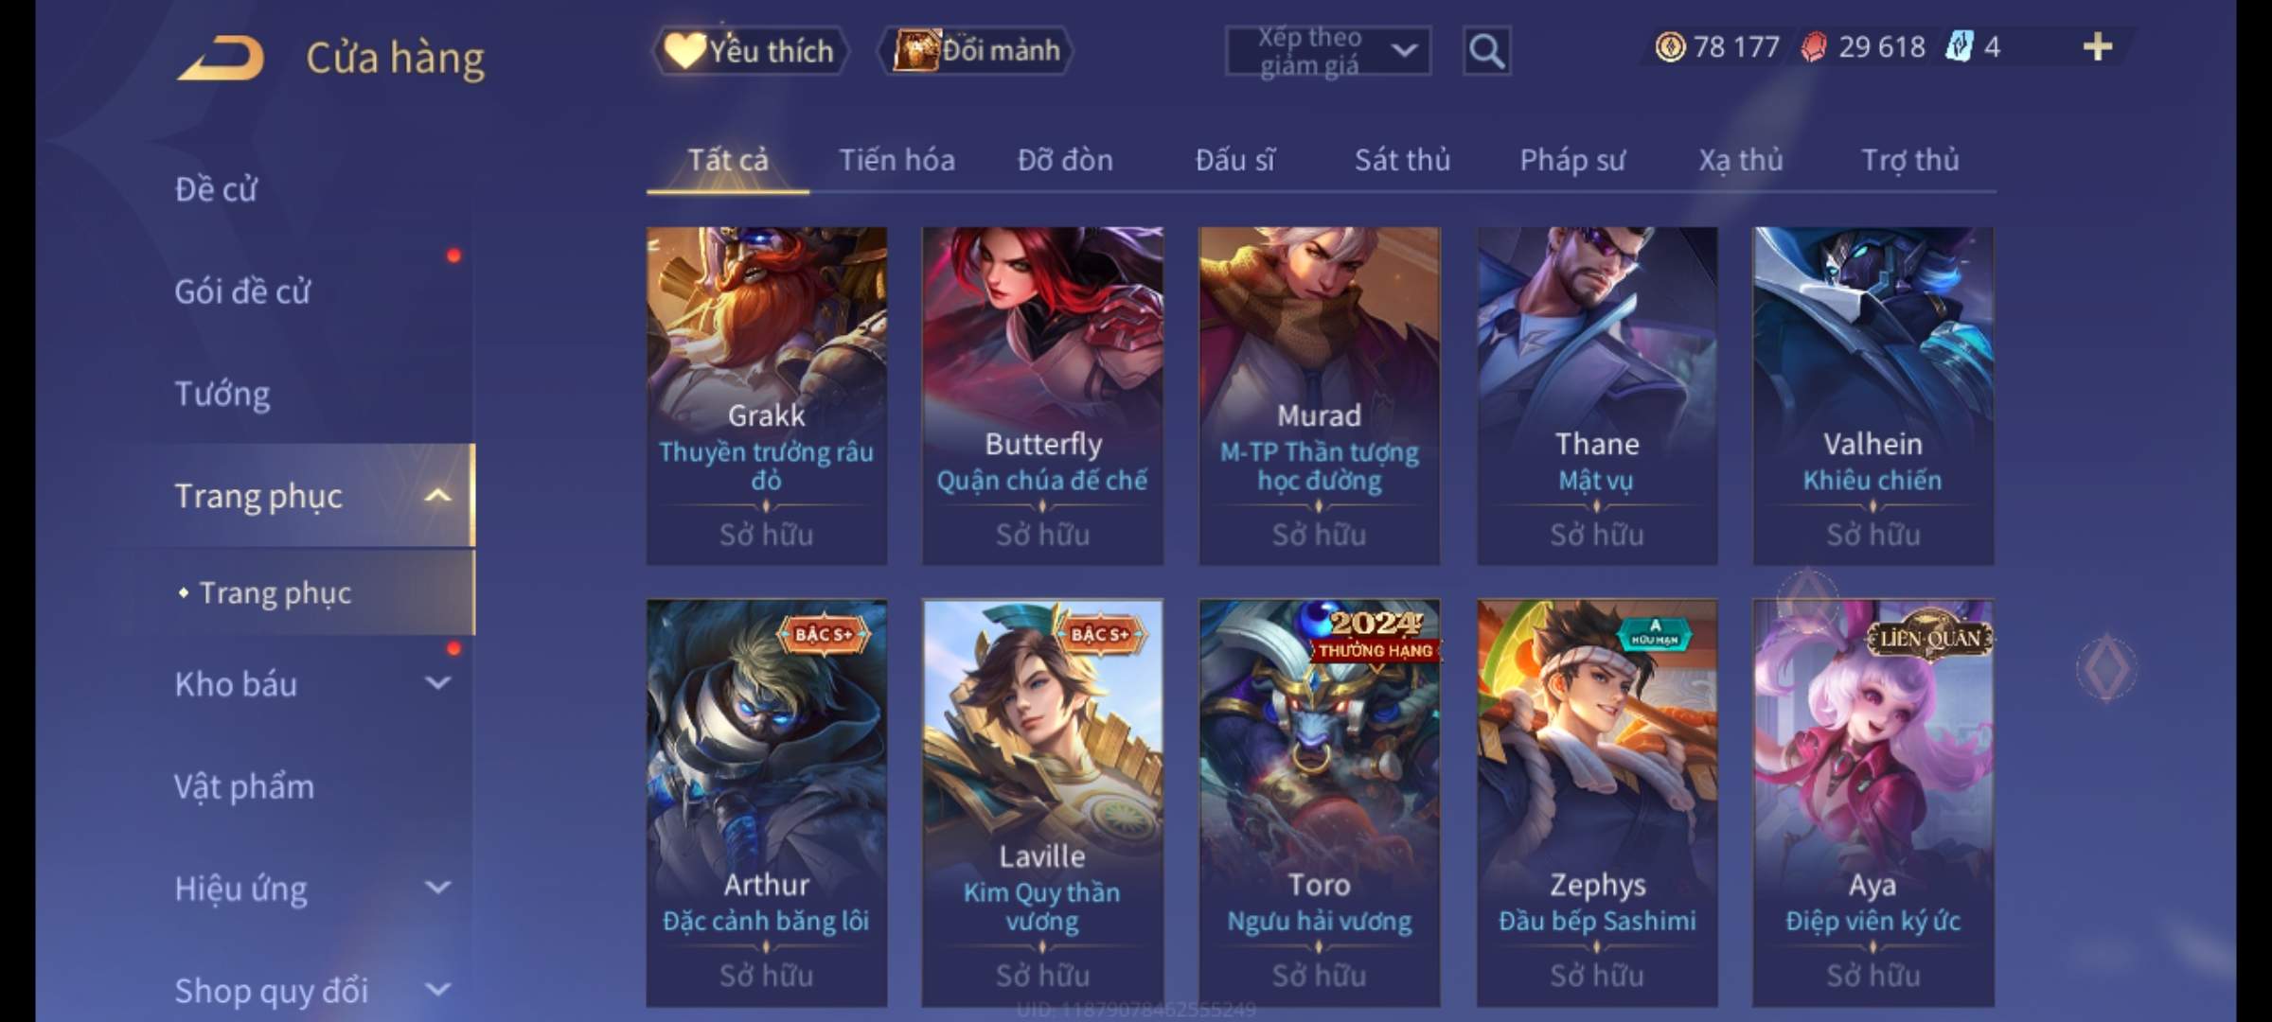Expand the Hiệu ứng sidebar section
The height and width of the screenshot is (1022, 2272).
[x=437, y=888]
